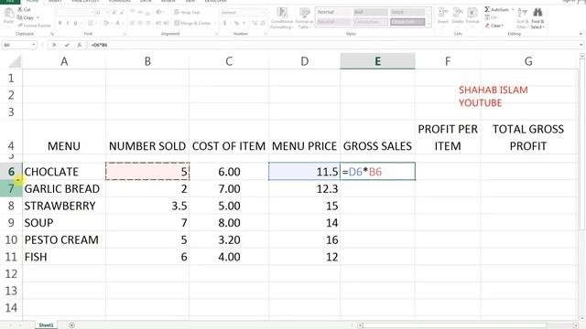This screenshot has width=586, height=329.
Task: Decrease decimal places shown
Action: (263, 23)
